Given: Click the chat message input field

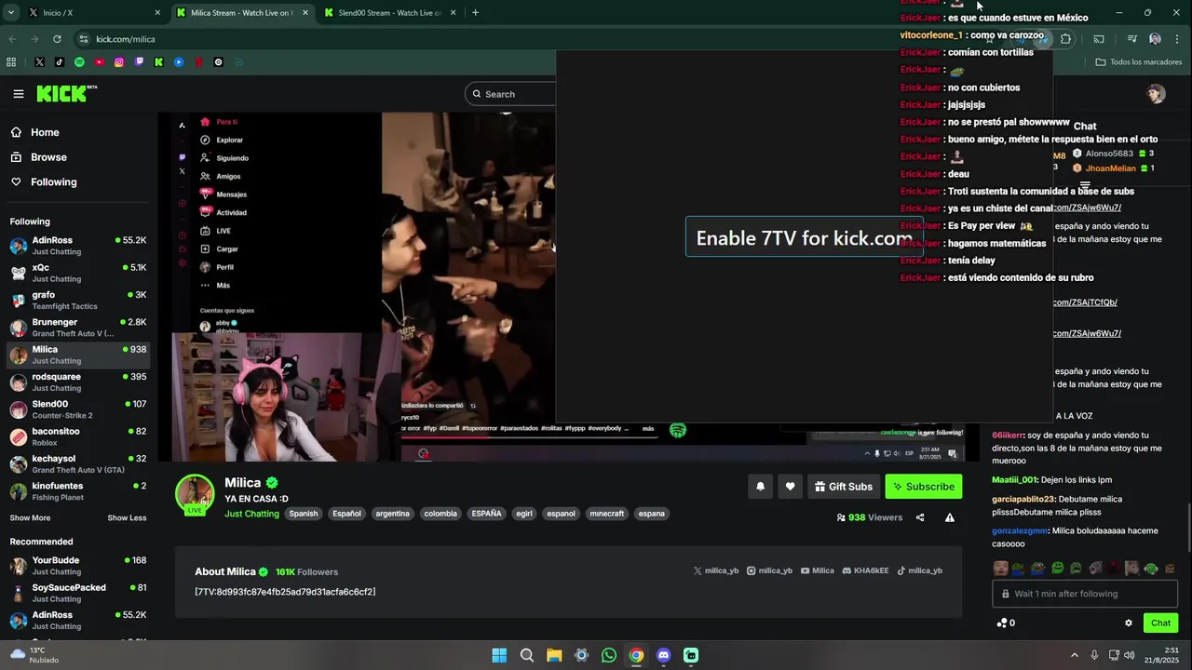Looking at the screenshot, I should point(1085,594).
